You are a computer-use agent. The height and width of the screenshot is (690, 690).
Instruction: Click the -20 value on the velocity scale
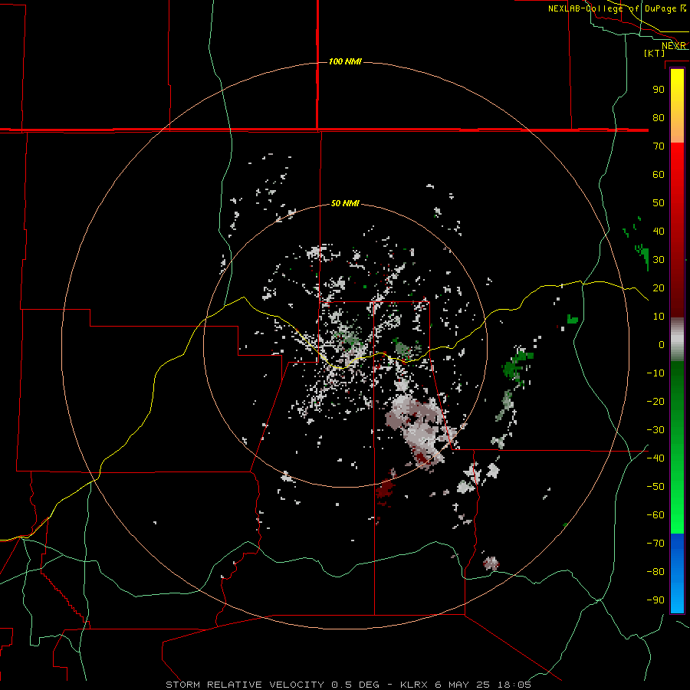[x=655, y=401]
